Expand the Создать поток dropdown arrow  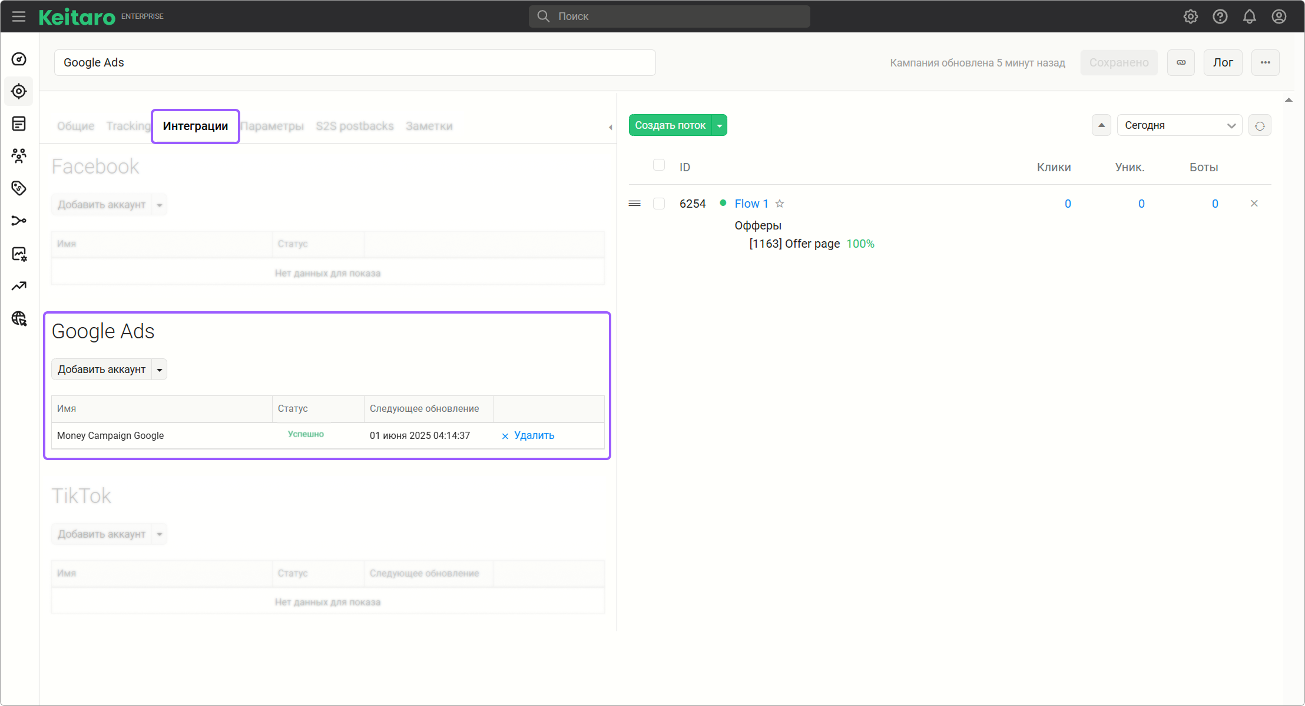tap(720, 125)
